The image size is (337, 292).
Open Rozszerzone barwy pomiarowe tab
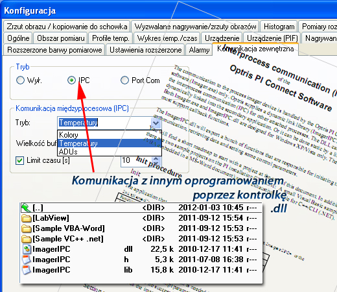(54, 50)
